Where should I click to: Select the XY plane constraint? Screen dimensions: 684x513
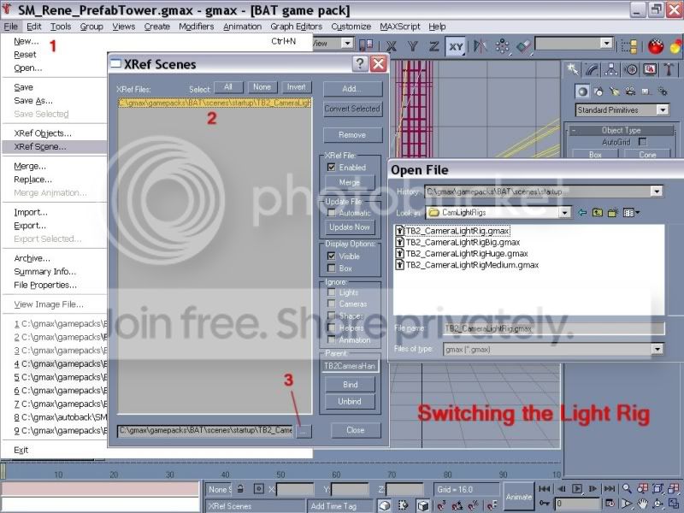(x=456, y=46)
